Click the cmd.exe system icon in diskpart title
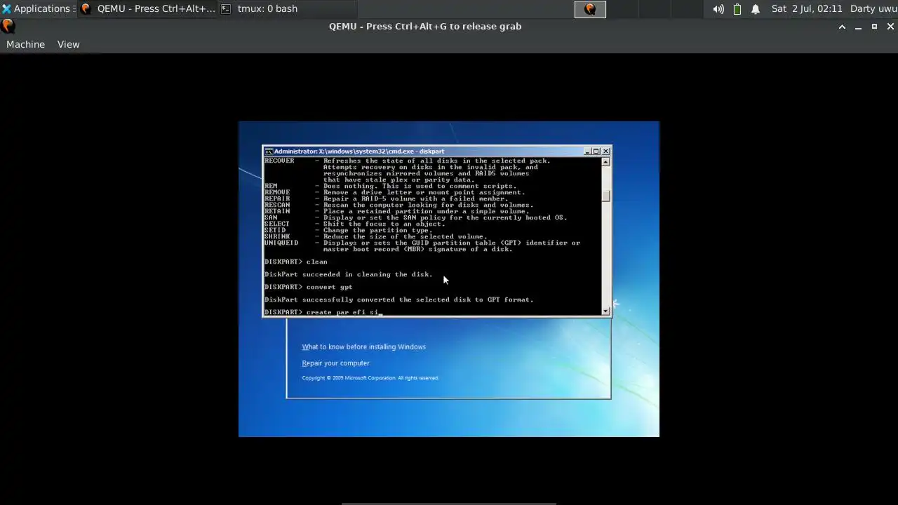This screenshot has width=898, height=505. click(x=269, y=151)
